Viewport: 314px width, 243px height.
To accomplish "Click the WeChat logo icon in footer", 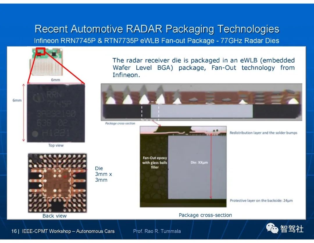I will [272, 228].
